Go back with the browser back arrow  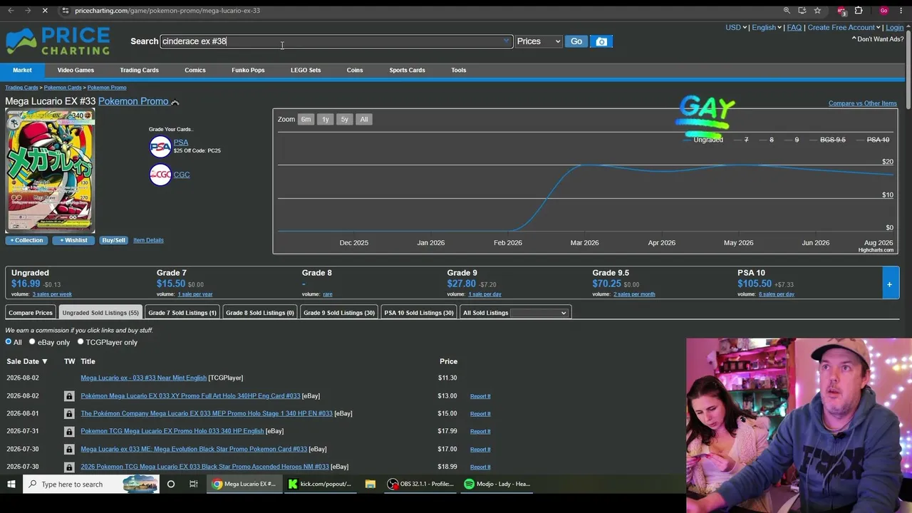pos(11,11)
